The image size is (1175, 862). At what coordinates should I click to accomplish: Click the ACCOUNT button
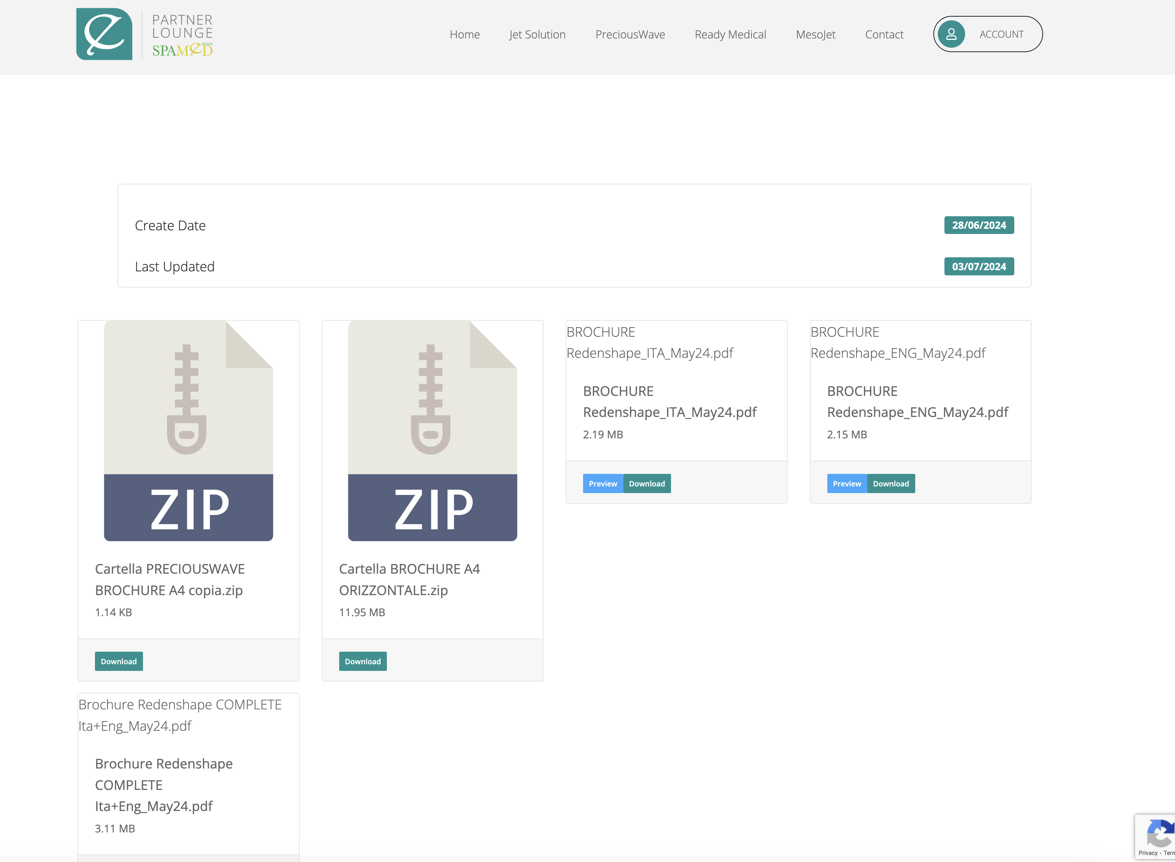click(988, 34)
